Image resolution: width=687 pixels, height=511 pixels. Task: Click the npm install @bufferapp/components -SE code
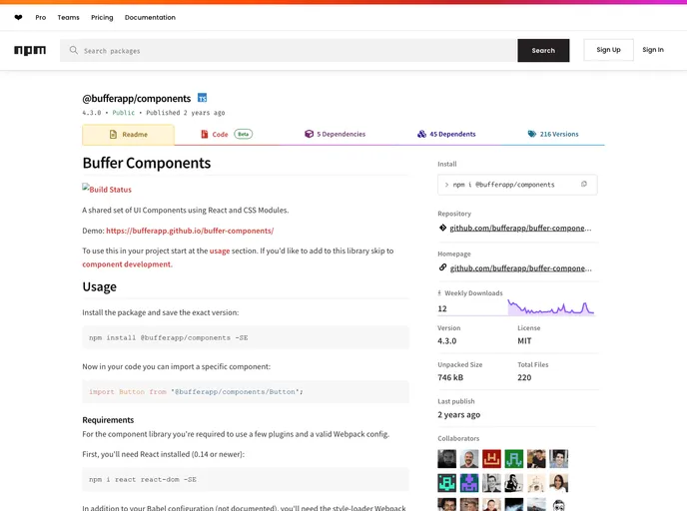(x=169, y=337)
